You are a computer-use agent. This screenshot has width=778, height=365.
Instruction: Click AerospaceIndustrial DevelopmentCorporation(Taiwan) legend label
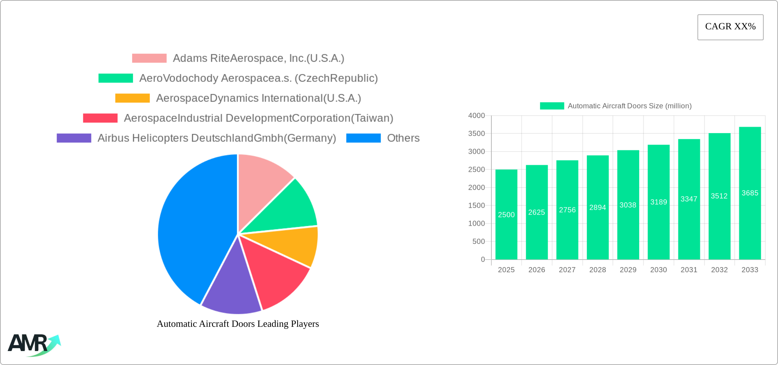(x=259, y=118)
